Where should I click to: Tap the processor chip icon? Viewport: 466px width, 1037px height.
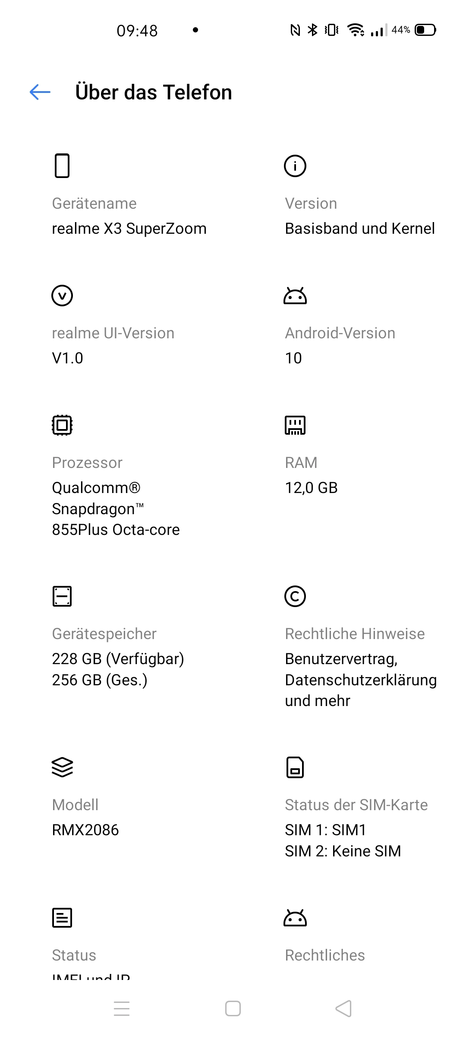tap(62, 425)
